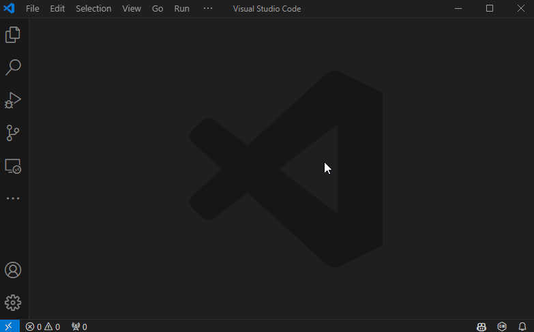Show errors and warnings in Problems panel

pyautogui.click(x=43, y=327)
